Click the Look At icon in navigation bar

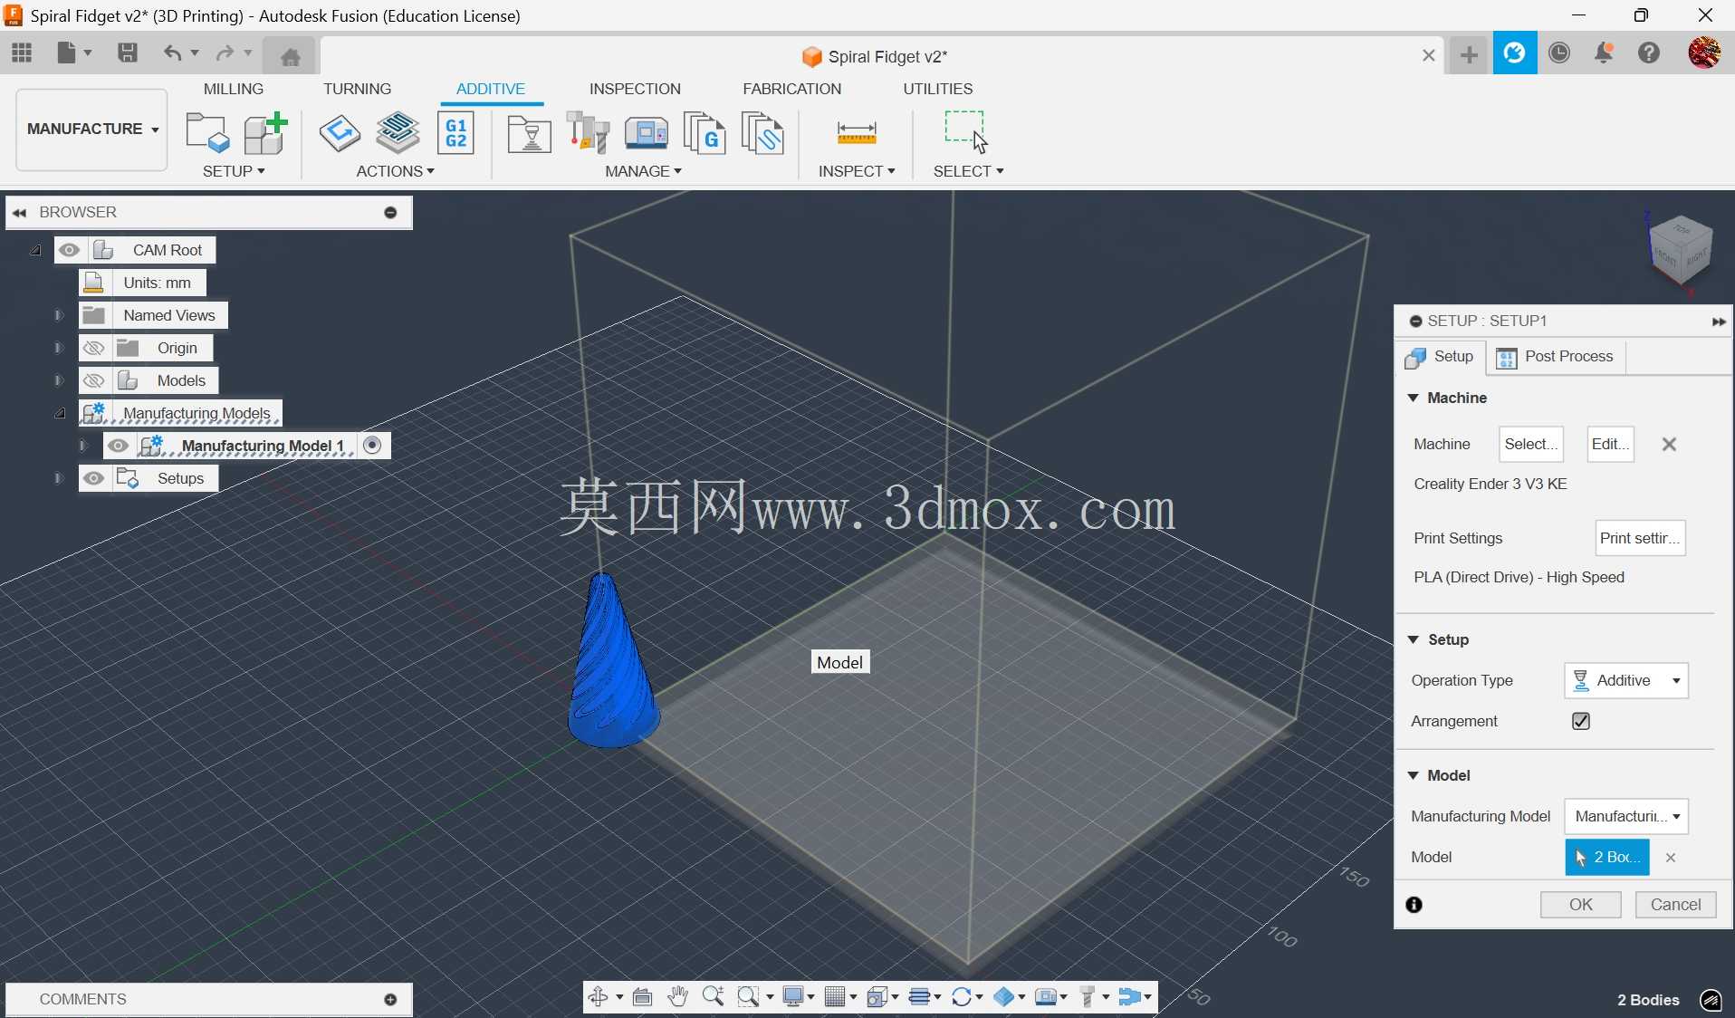tap(642, 997)
